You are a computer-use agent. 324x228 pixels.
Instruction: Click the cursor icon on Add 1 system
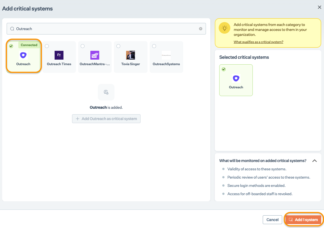pos(290,220)
